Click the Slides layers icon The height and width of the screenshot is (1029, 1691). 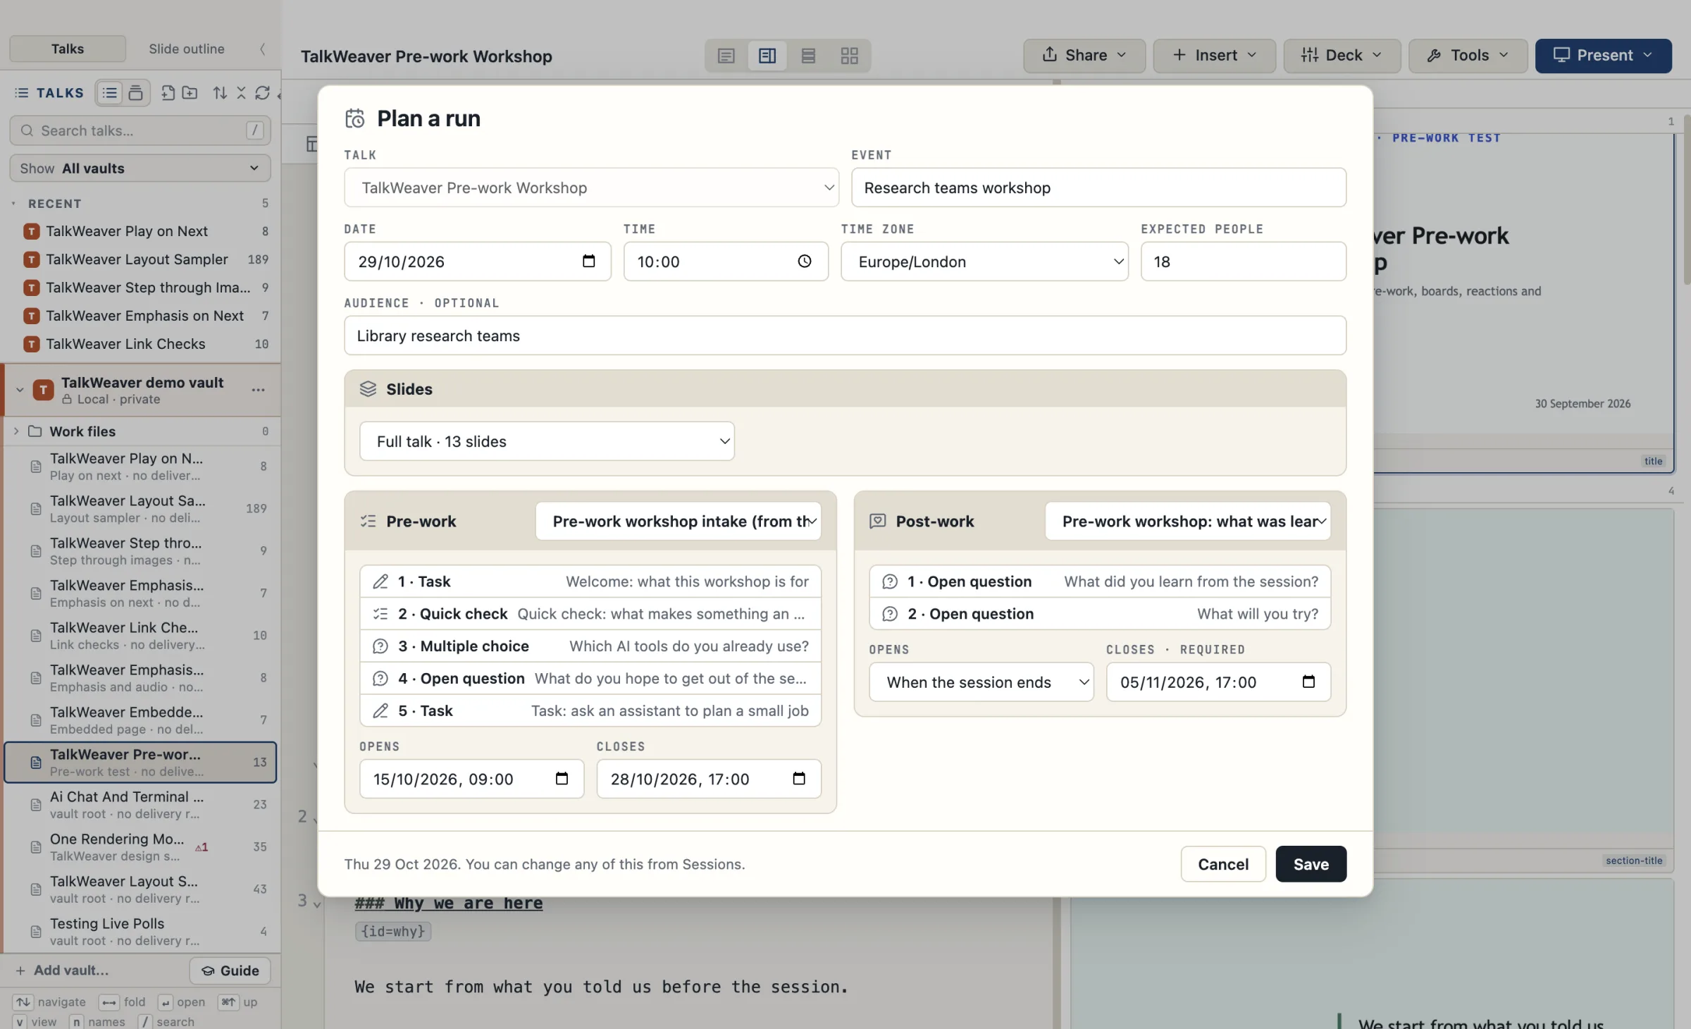click(x=368, y=389)
